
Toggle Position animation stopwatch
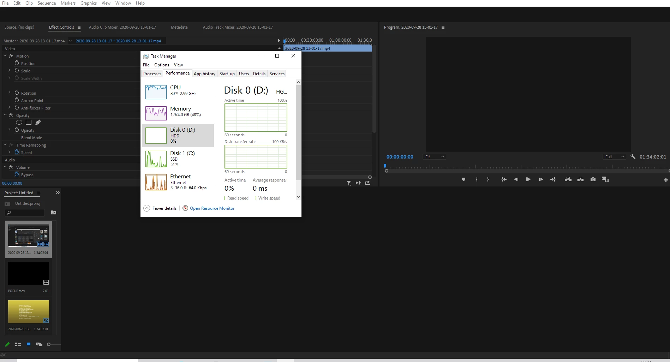[x=17, y=63]
